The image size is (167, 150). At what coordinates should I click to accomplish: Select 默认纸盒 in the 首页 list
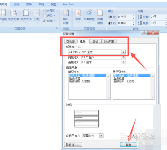click(x=87, y=76)
